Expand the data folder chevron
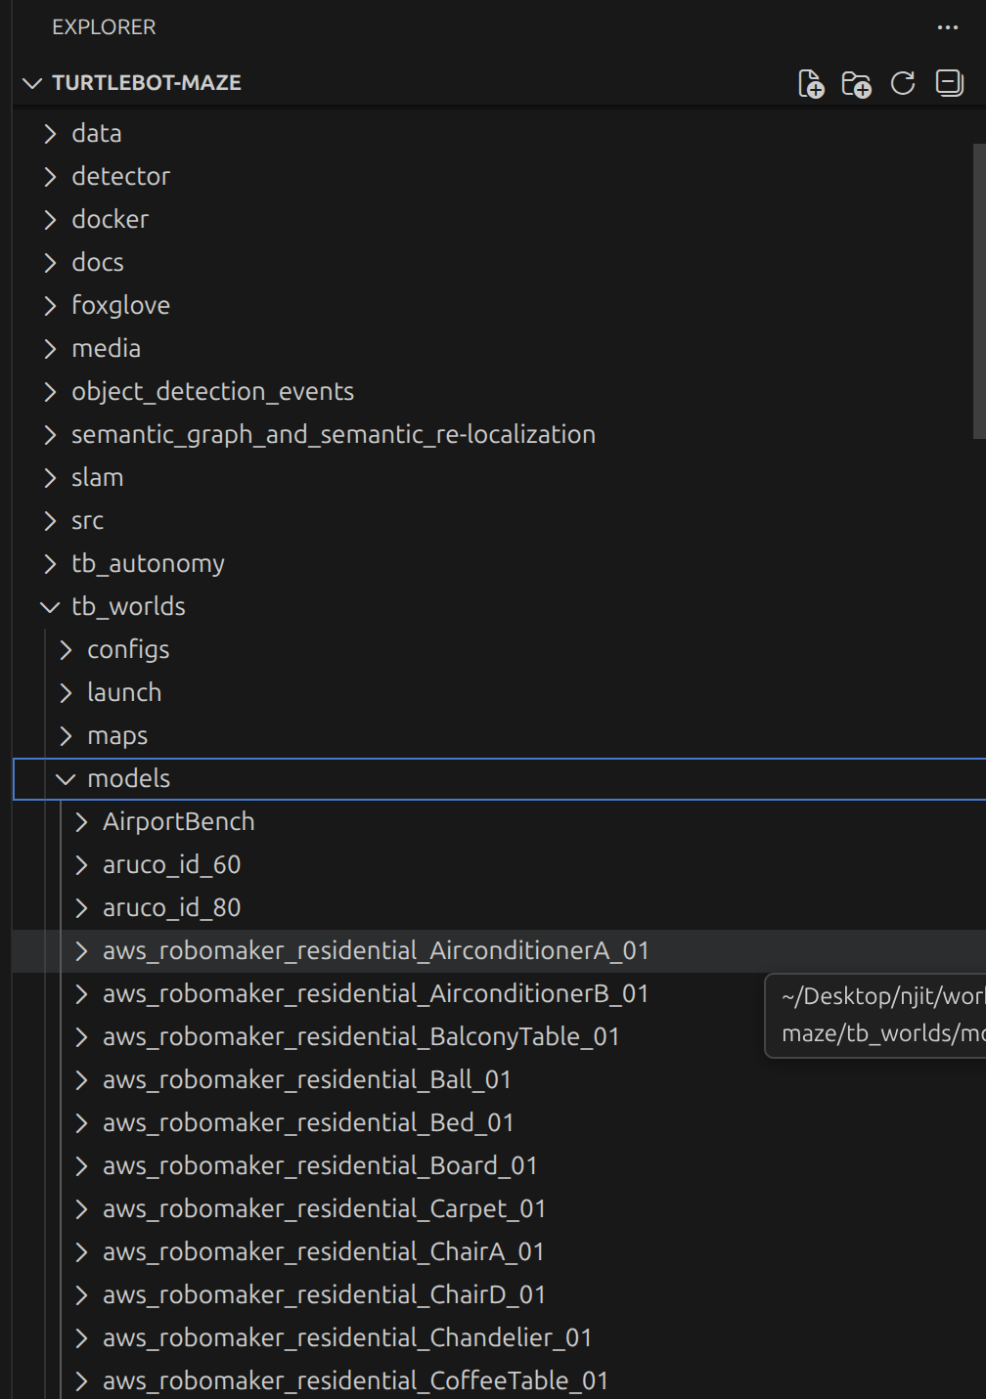 pos(50,134)
